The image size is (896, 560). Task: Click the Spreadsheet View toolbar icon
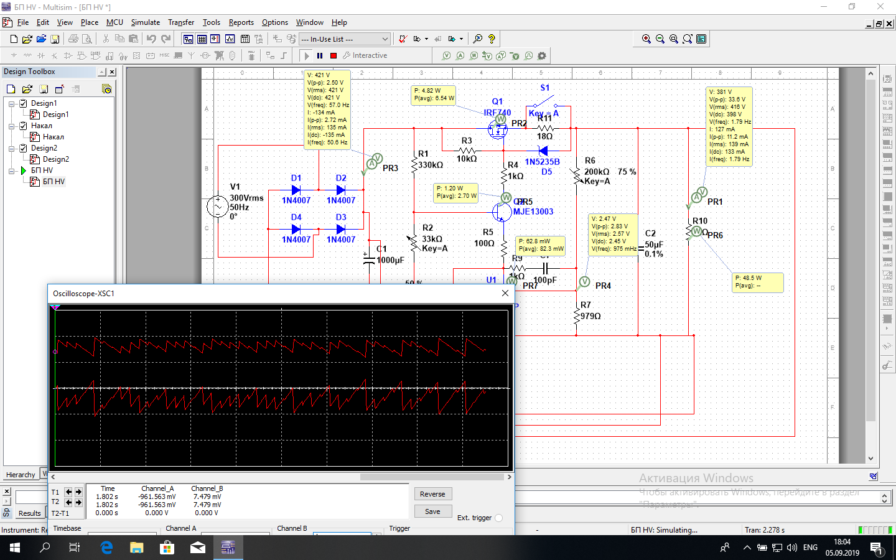point(202,39)
